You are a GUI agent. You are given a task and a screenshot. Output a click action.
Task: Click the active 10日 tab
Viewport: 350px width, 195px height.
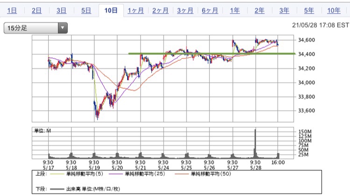111,10
